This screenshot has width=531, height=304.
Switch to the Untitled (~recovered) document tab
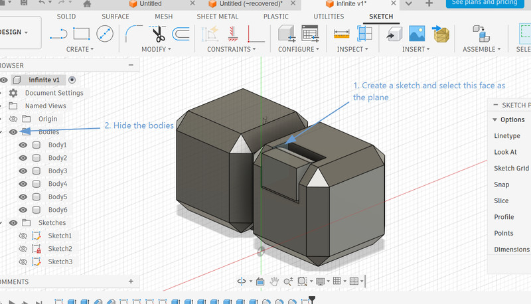(x=250, y=4)
